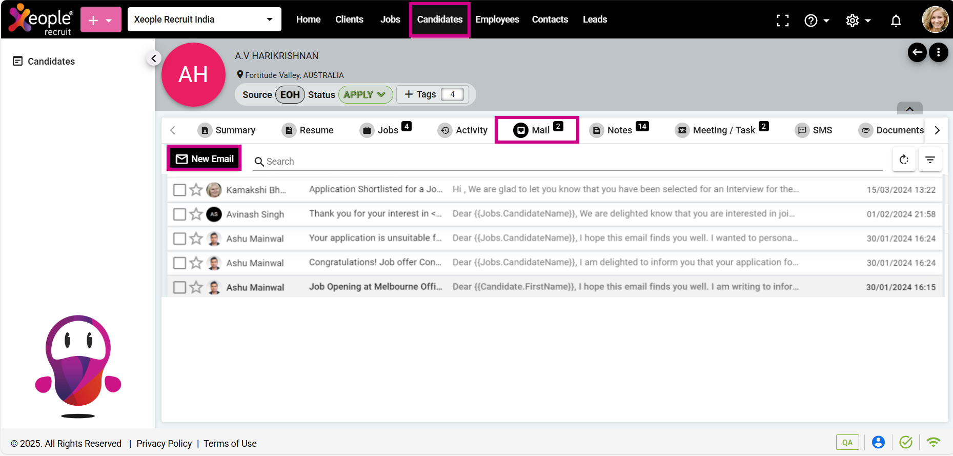Open the three-dot more options menu
The width and height of the screenshot is (953, 456).
[x=938, y=52]
